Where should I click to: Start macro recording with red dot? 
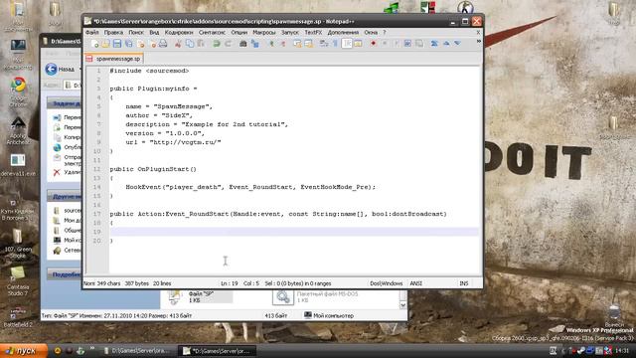pyautogui.click(x=373, y=44)
